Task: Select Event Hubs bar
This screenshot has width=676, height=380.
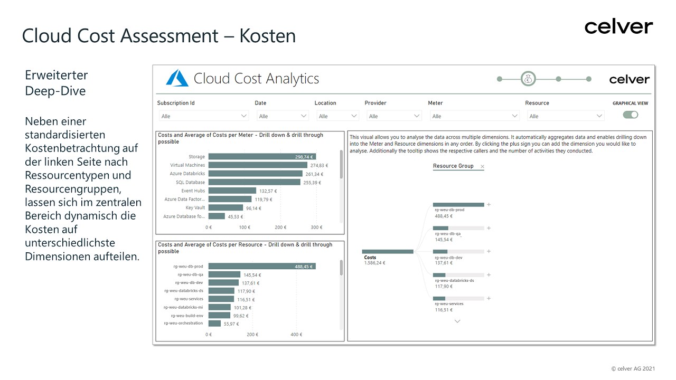Action: pos(232,191)
